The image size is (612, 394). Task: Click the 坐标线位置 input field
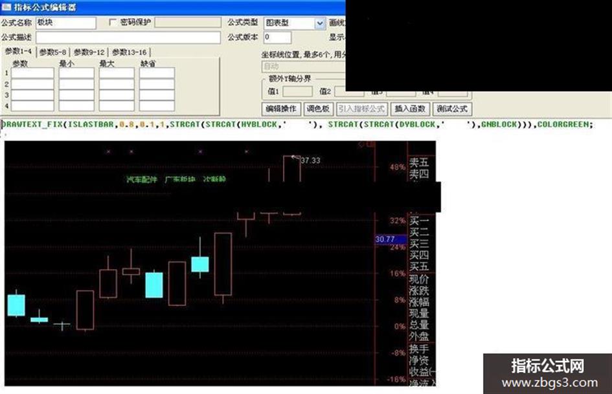tap(303, 67)
